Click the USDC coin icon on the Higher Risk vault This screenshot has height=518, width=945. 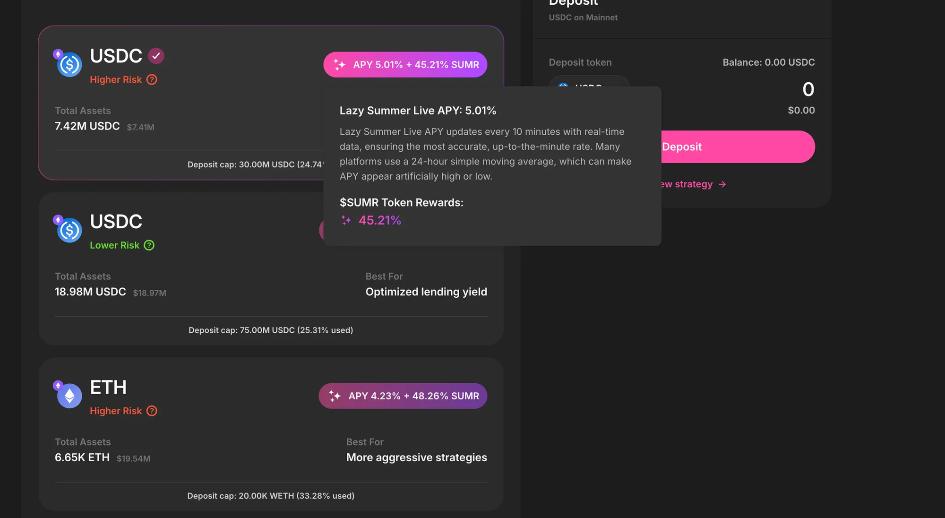[x=69, y=65]
